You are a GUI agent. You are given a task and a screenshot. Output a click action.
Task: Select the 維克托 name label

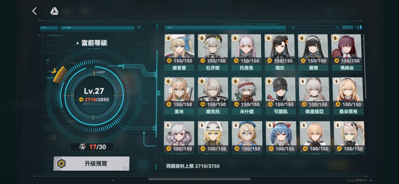pyautogui.click(x=213, y=112)
